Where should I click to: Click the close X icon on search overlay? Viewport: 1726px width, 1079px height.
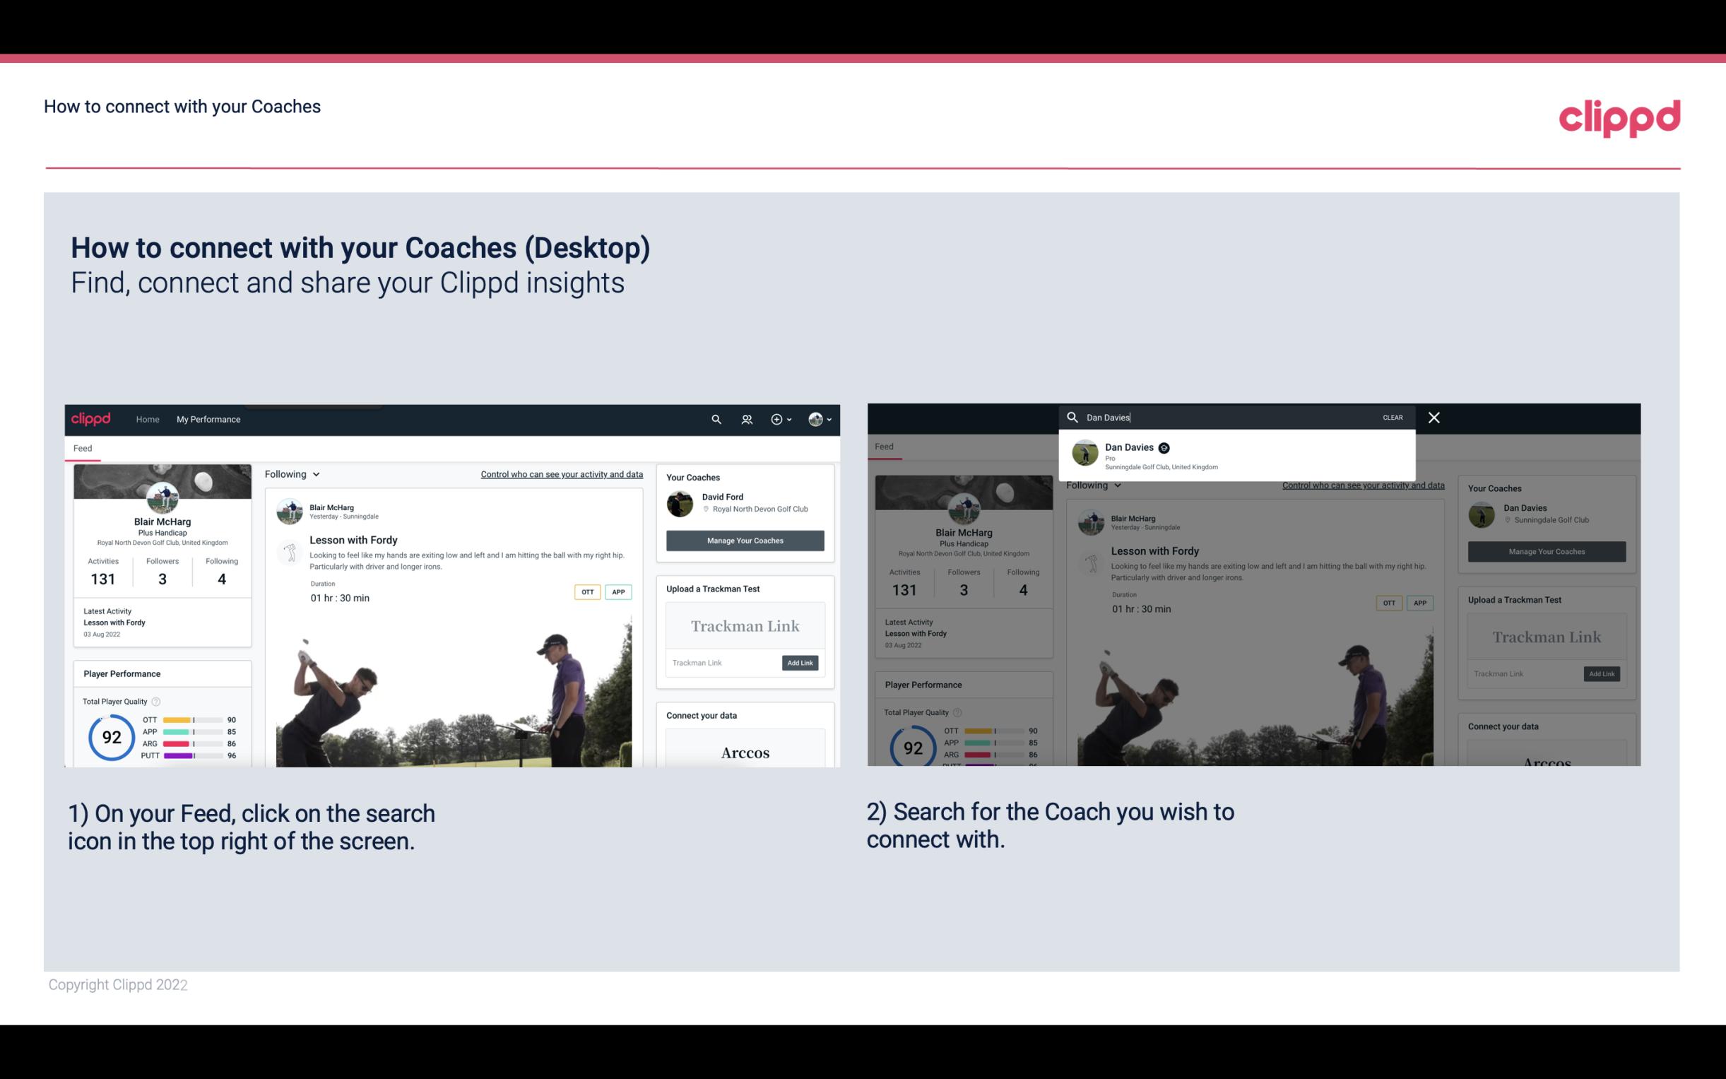1434,416
